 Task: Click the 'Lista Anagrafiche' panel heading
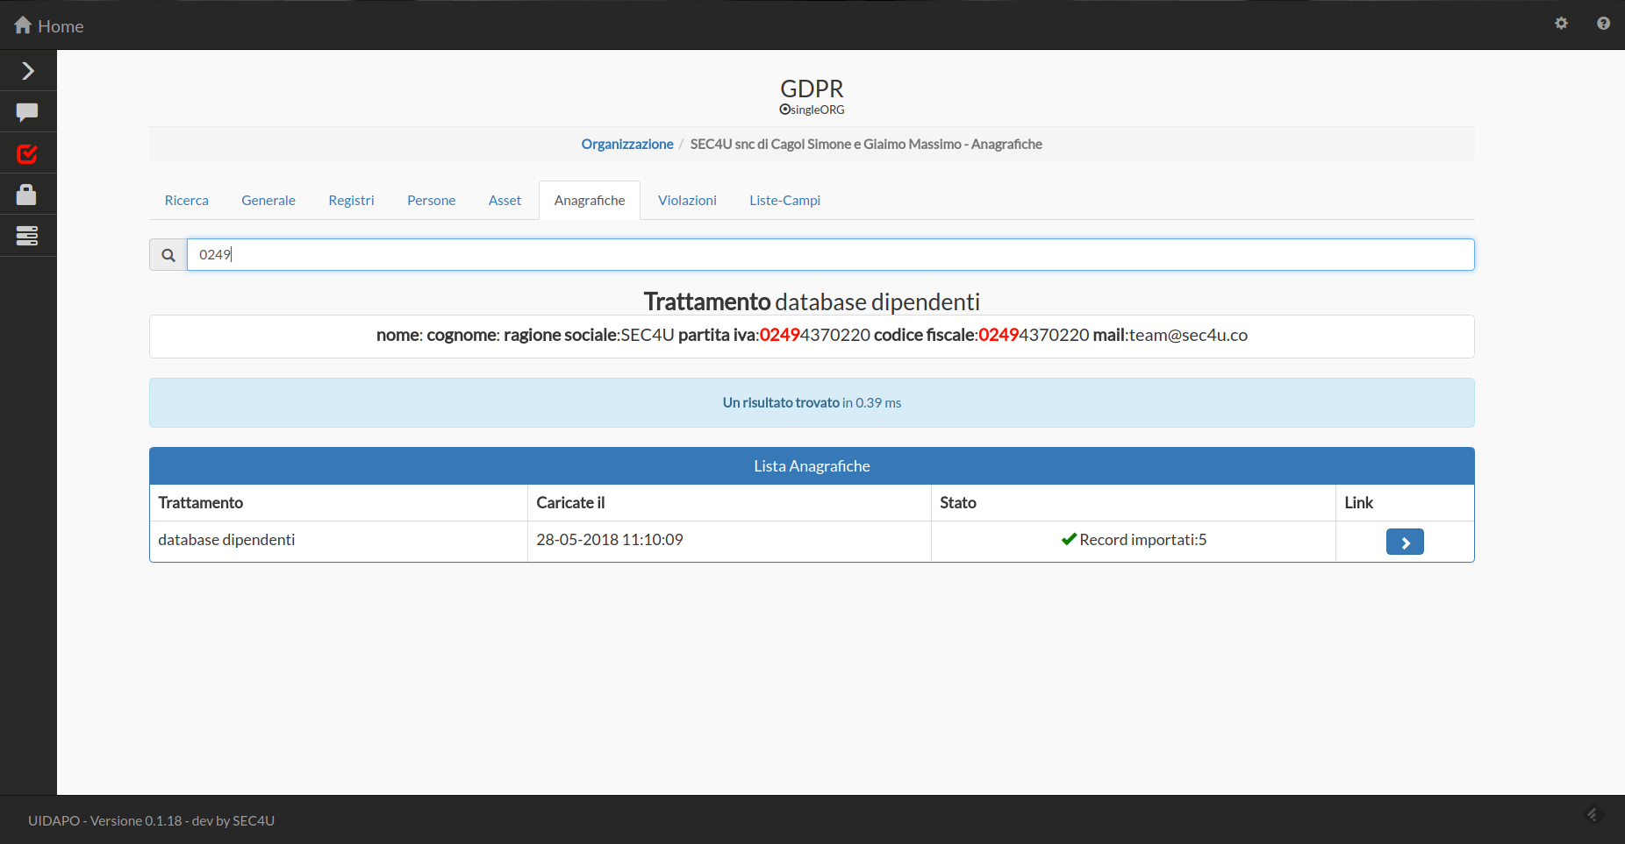point(812,466)
